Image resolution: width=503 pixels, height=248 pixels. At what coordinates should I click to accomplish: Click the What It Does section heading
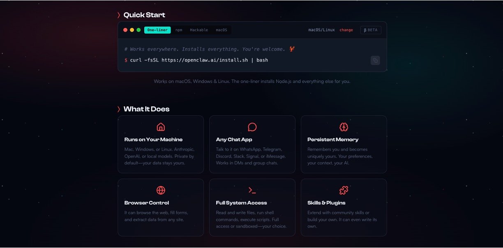click(146, 109)
